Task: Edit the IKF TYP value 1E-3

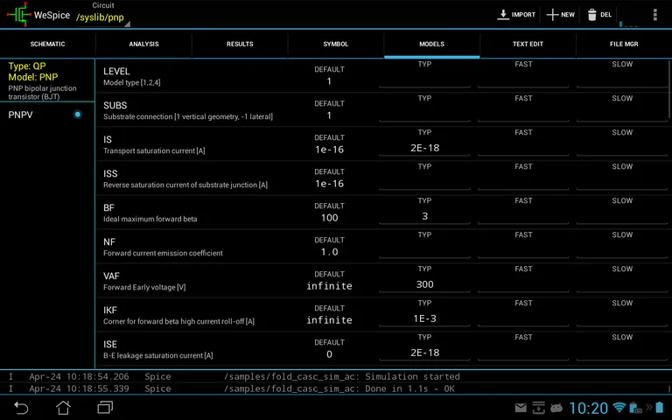Action: [x=424, y=318]
